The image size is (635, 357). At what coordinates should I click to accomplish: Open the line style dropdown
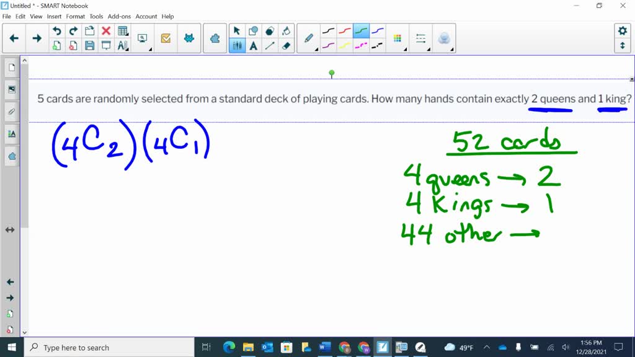click(421, 38)
